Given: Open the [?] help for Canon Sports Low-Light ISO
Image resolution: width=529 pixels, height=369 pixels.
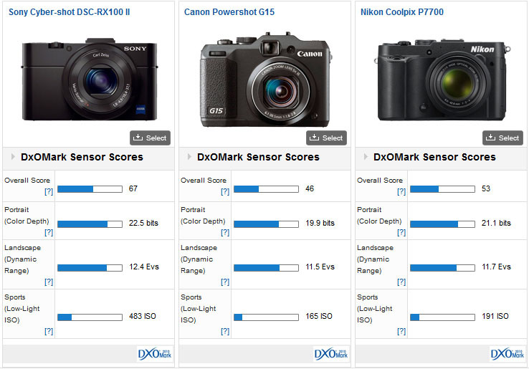Looking at the screenshot, I should [x=225, y=331].
